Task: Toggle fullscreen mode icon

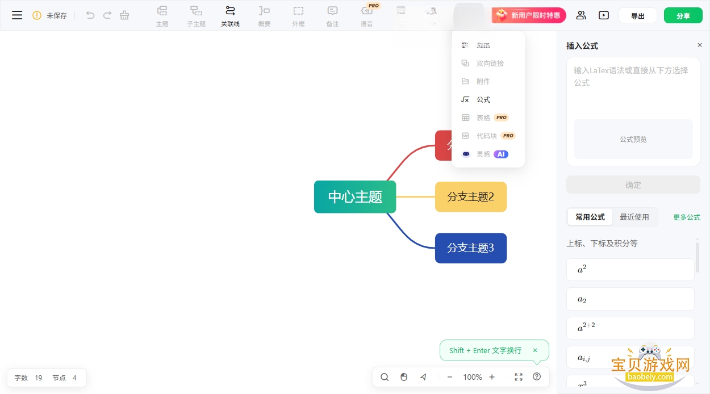Action: coord(519,377)
